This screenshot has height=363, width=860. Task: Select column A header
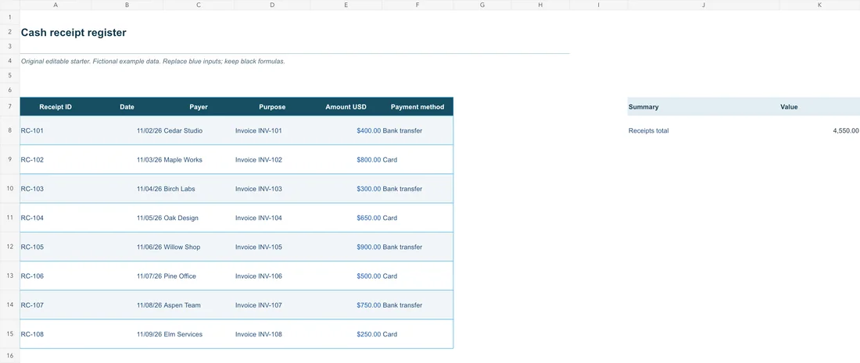56,5
